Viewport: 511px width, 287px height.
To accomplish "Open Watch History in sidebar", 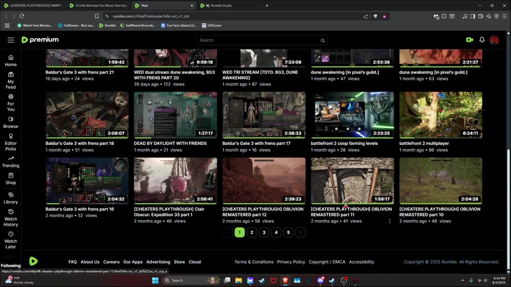I will click(11, 218).
